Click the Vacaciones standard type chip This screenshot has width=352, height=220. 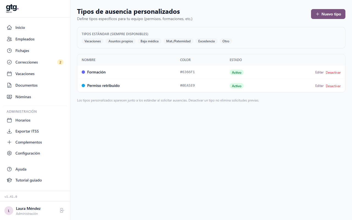click(93, 41)
